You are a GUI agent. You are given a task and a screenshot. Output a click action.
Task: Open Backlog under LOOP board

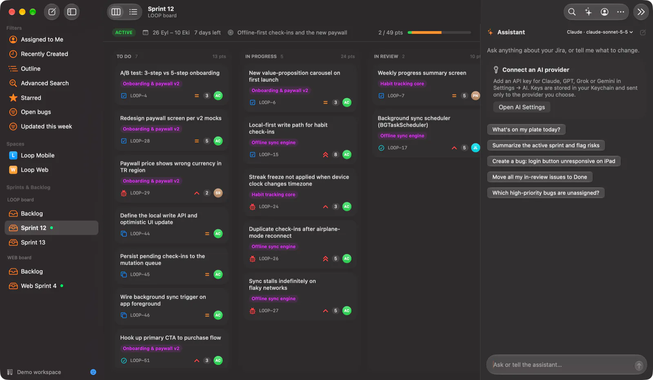point(51,214)
